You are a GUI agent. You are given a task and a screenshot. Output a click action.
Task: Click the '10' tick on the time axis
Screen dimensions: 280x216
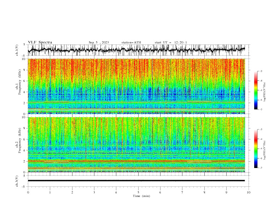coord(249,192)
